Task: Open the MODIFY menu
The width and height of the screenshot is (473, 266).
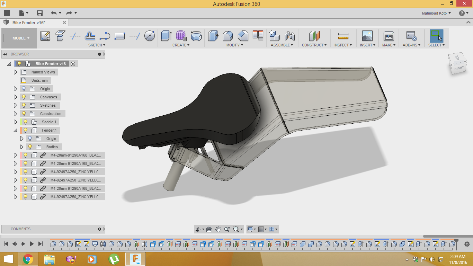Action: pyautogui.click(x=234, y=45)
